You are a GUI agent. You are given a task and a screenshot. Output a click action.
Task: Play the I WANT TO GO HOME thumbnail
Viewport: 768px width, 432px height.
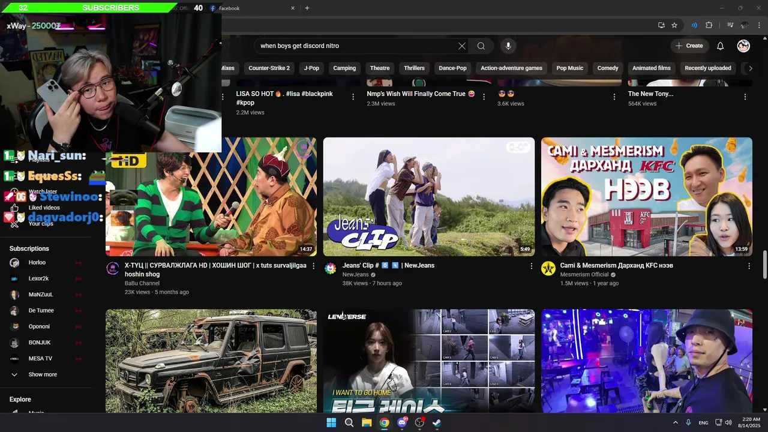pos(429,361)
